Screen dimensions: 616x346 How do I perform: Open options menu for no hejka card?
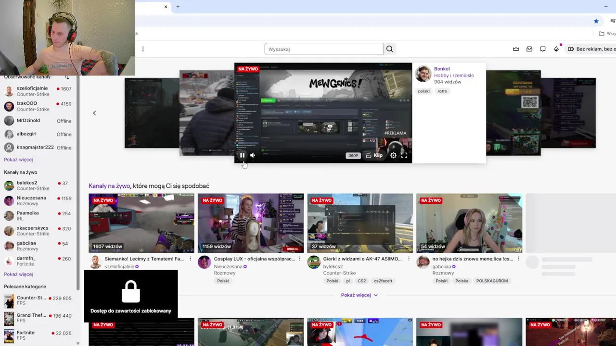click(x=518, y=259)
